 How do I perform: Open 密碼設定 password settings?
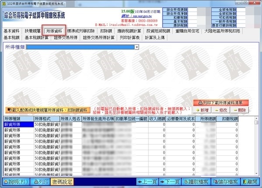pyautogui.click(x=62, y=181)
